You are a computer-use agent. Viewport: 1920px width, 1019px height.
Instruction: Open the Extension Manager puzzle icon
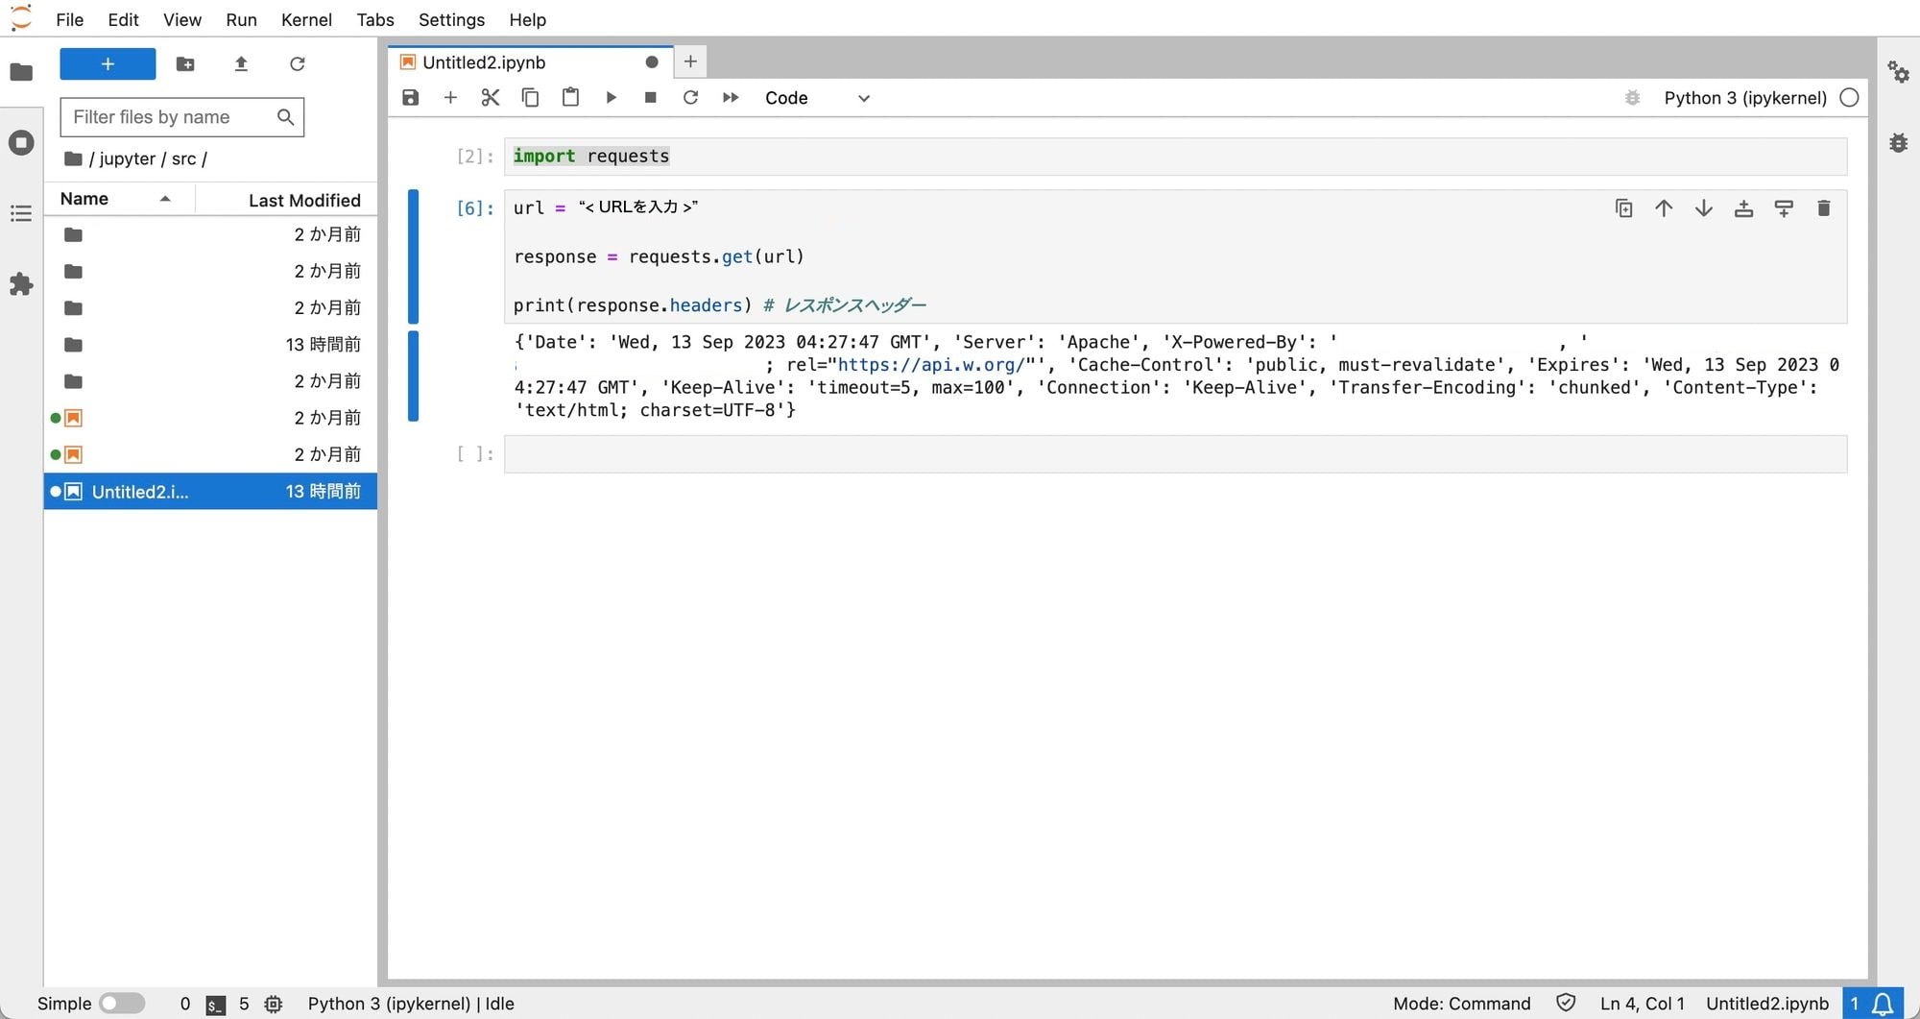[21, 284]
